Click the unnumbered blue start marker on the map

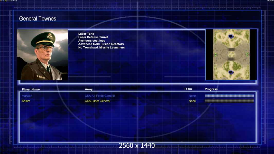coord(231,36)
